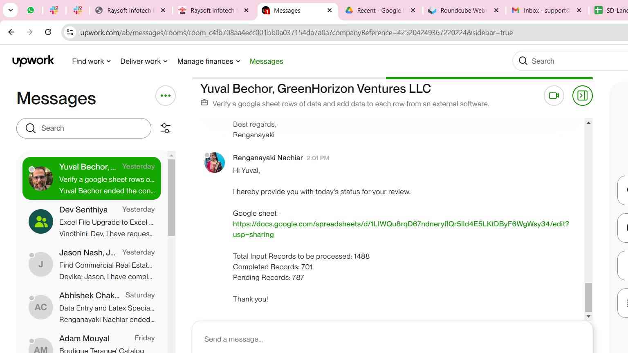Toggle the chat sidebar panel
This screenshot has width=628, height=353.
point(583,96)
